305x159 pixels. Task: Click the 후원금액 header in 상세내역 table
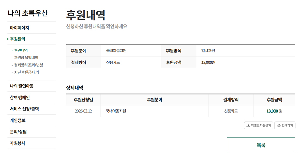(274, 100)
